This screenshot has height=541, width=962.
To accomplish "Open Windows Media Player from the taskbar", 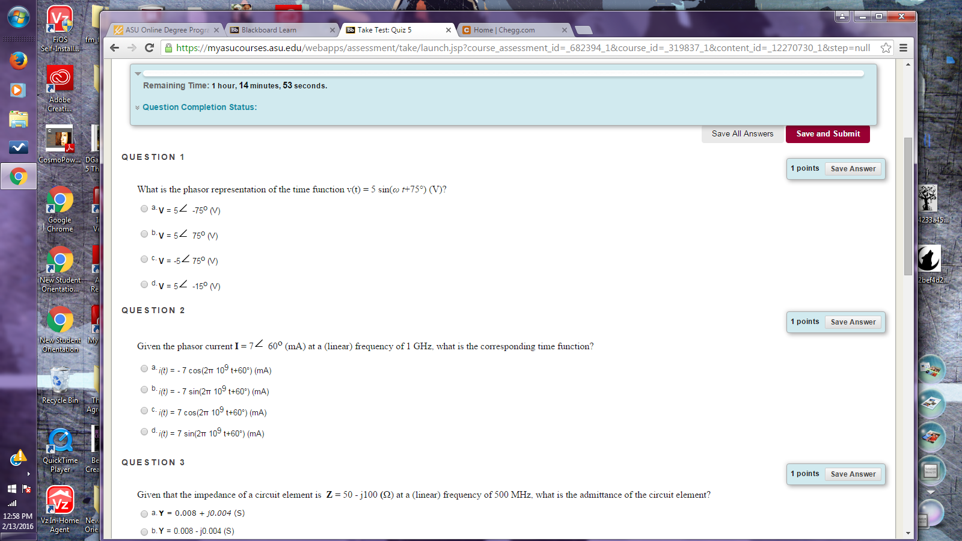I will (x=18, y=90).
